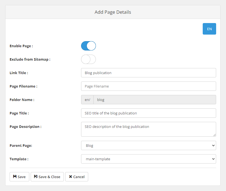This screenshot has width=226, height=191.
Task: Click the Folder Name blog field
Action: 155,100
